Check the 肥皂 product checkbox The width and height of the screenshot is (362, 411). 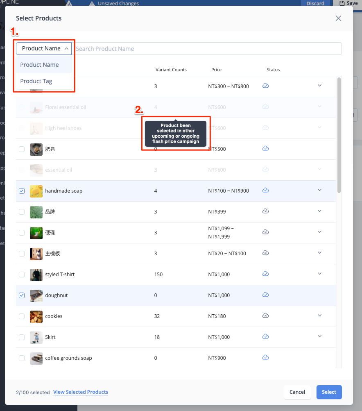[22, 149]
